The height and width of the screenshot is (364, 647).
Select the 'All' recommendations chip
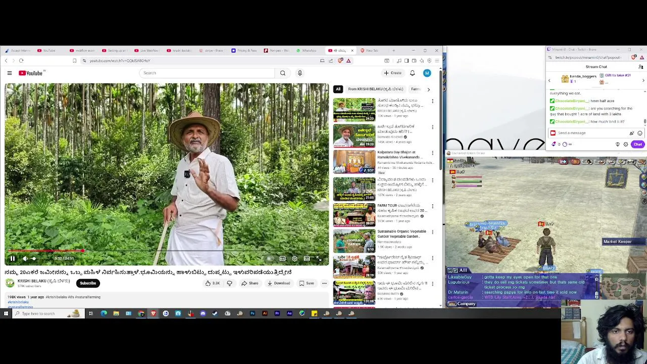pos(338,89)
